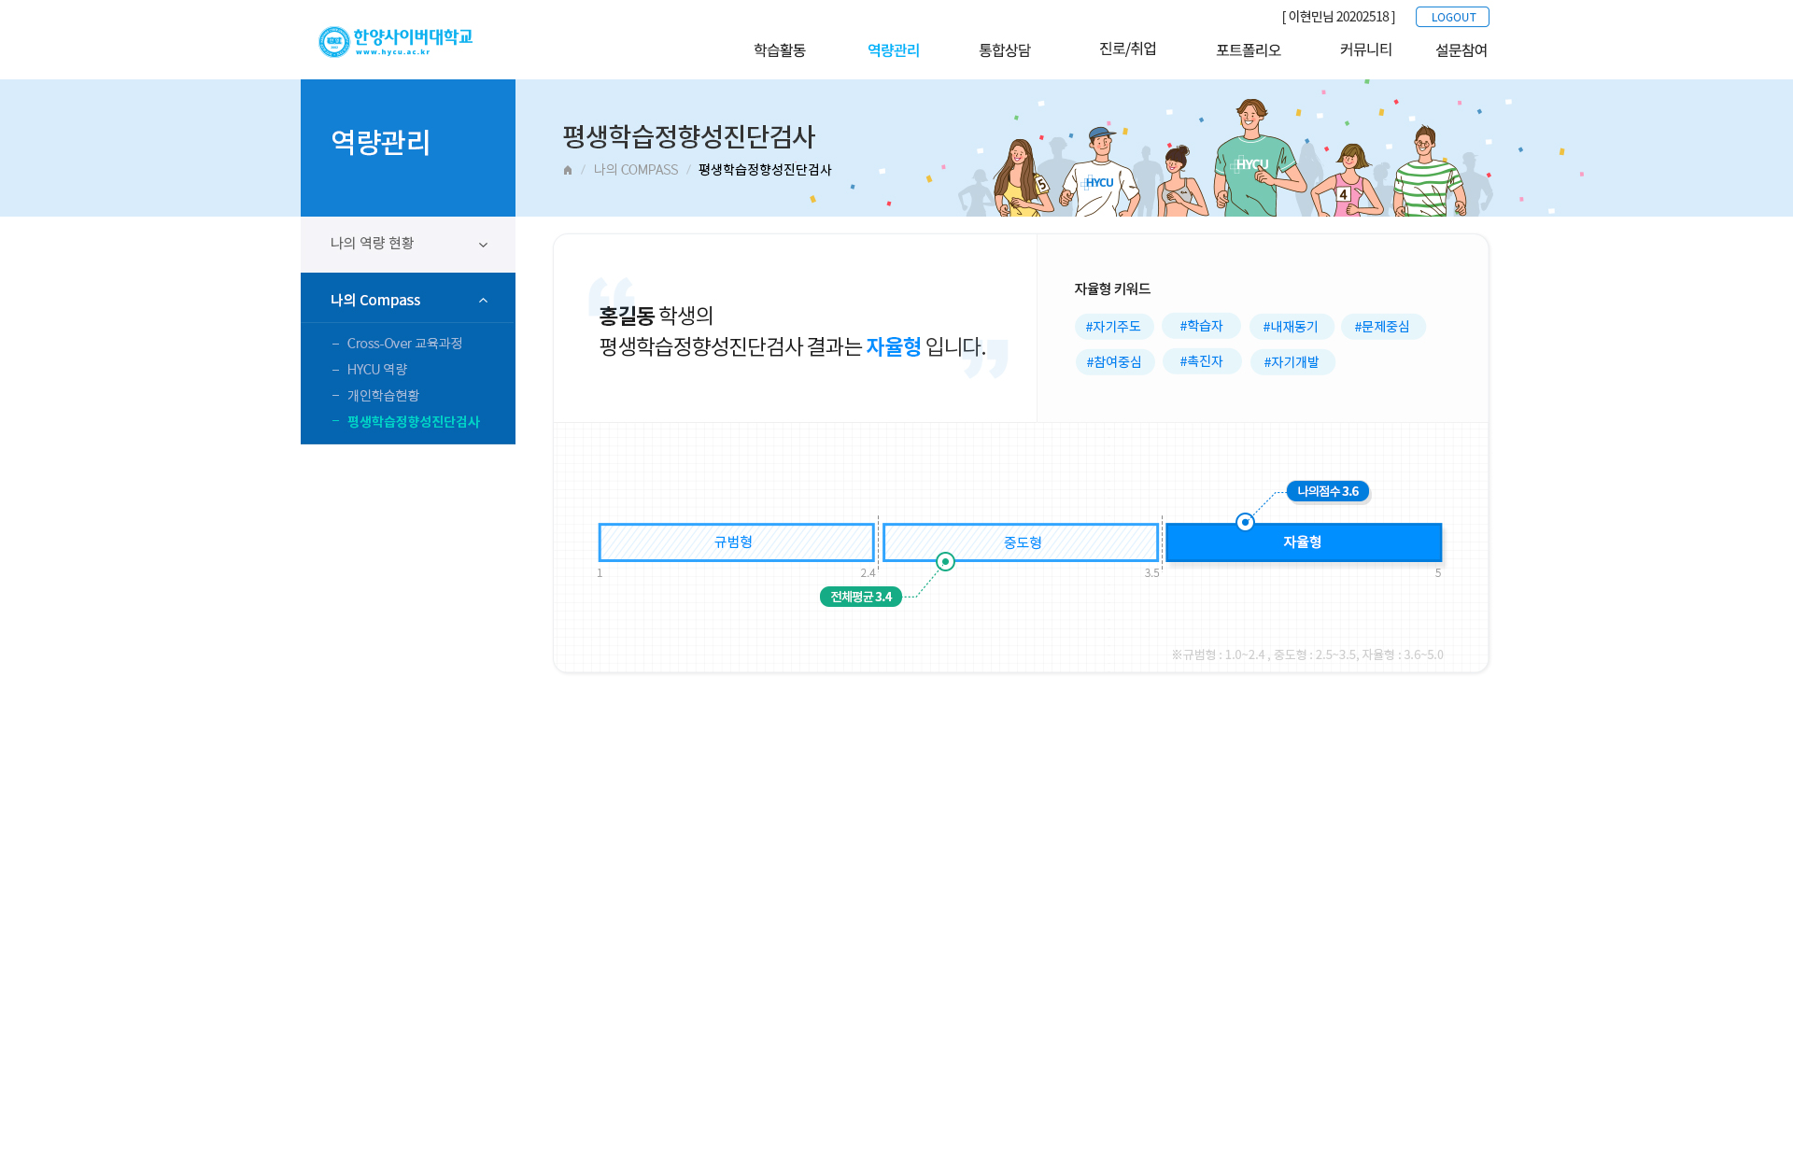The image size is (1793, 1154).
Task: Collapse the 나의 Compass section
Action: (408, 299)
